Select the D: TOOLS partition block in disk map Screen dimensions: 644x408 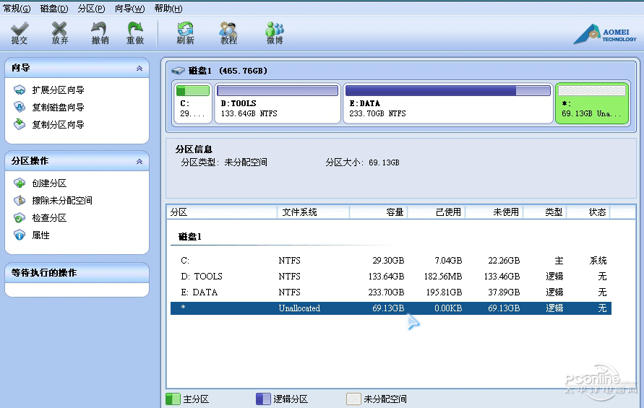[278, 103]
